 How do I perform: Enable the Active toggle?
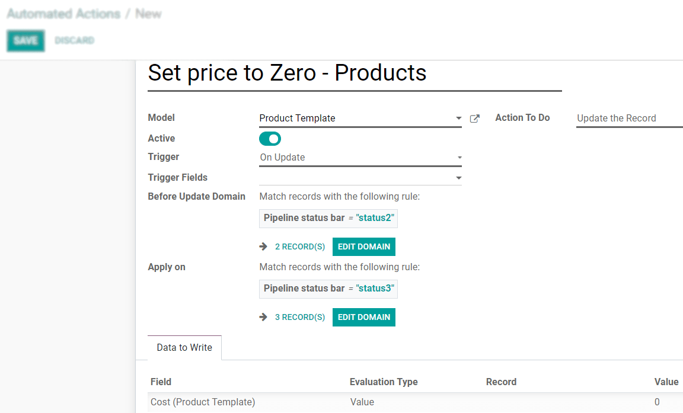point(270,138)
